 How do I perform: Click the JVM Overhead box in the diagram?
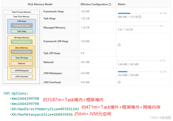click(x=22, y=76)
